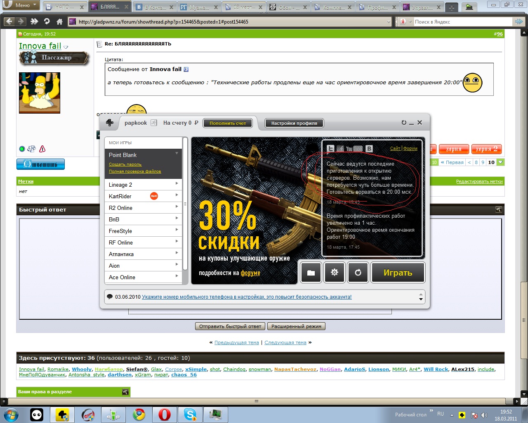
Task: Open the Редактировать метки link
Action: point(479,181)
